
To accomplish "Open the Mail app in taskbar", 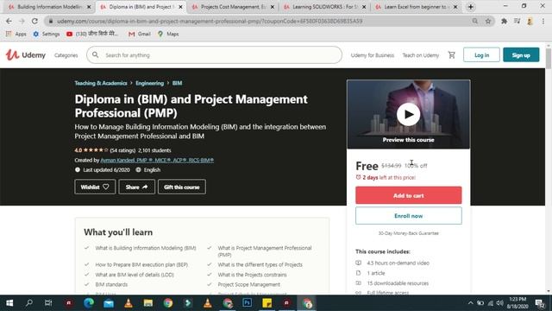I will tap(109, 303).
